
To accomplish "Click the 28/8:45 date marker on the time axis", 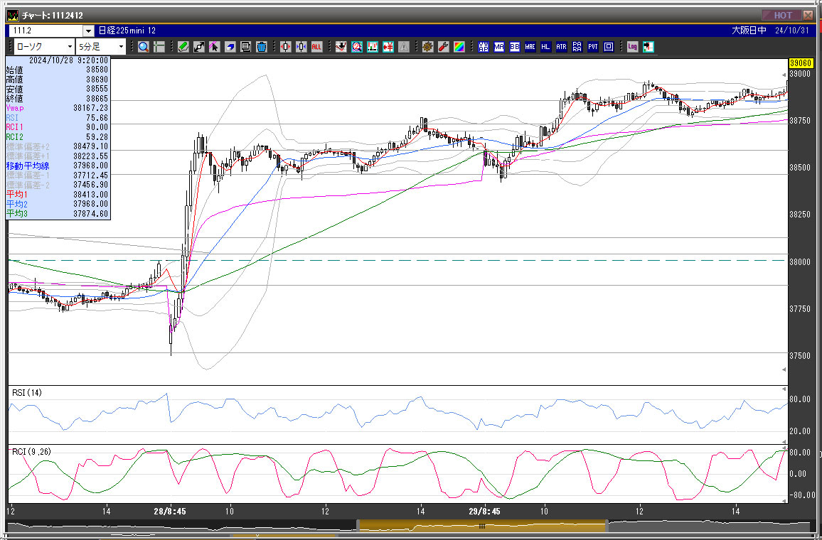I will pyautogui.click(x=170, y=511).
